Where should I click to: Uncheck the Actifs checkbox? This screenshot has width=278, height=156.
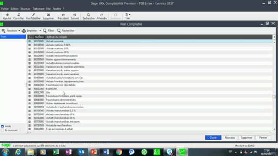click(3, 126)
